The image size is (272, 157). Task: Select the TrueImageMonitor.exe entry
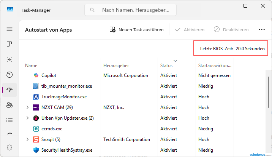click(64, 97)
